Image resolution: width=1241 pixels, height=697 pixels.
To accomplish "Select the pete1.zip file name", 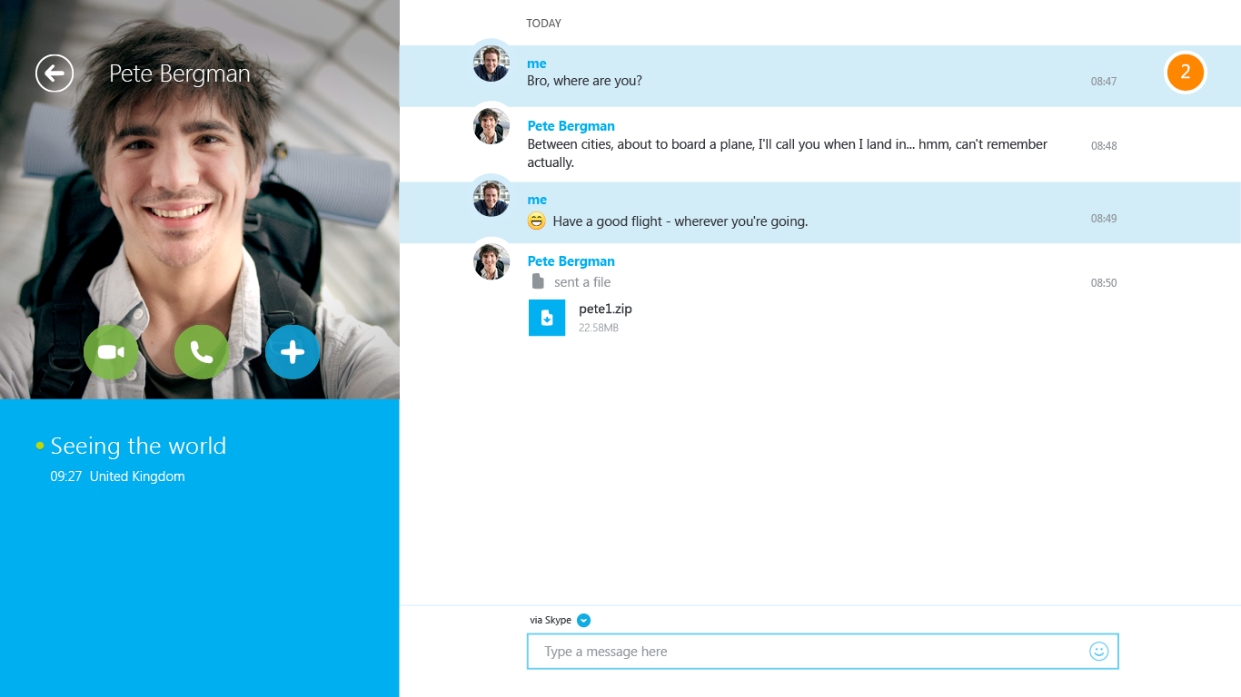I will pos(605,309).
